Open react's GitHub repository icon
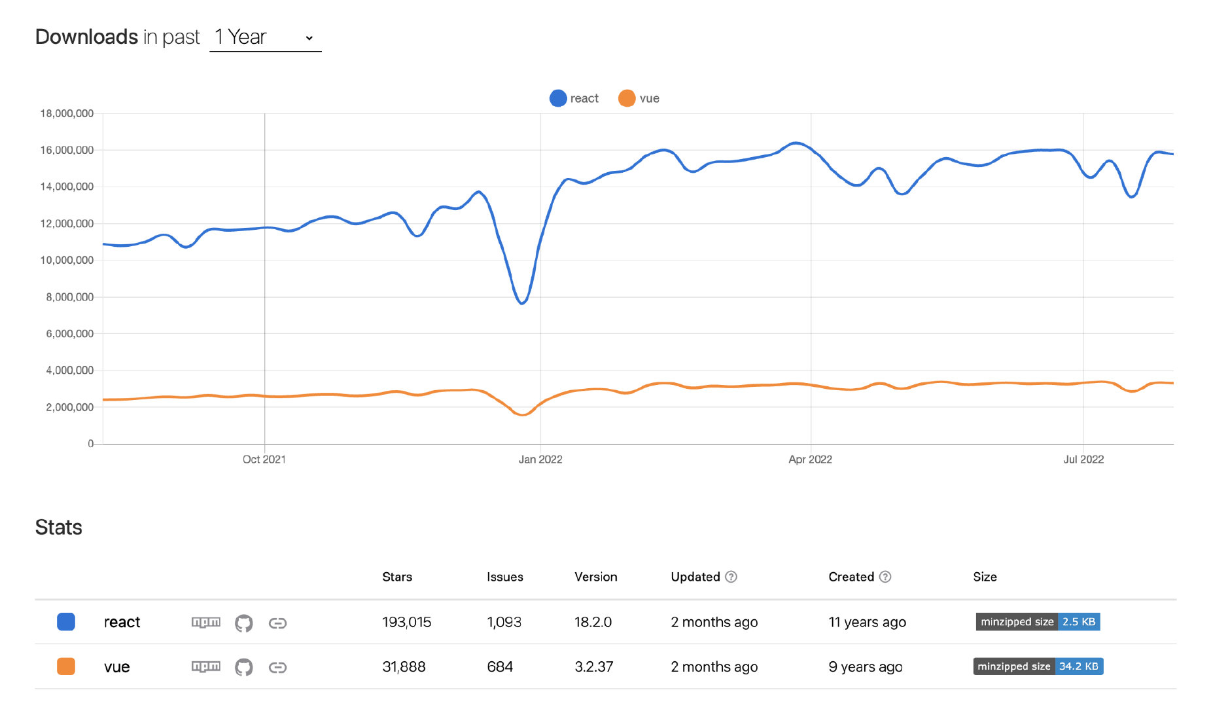 coord(243,623)
